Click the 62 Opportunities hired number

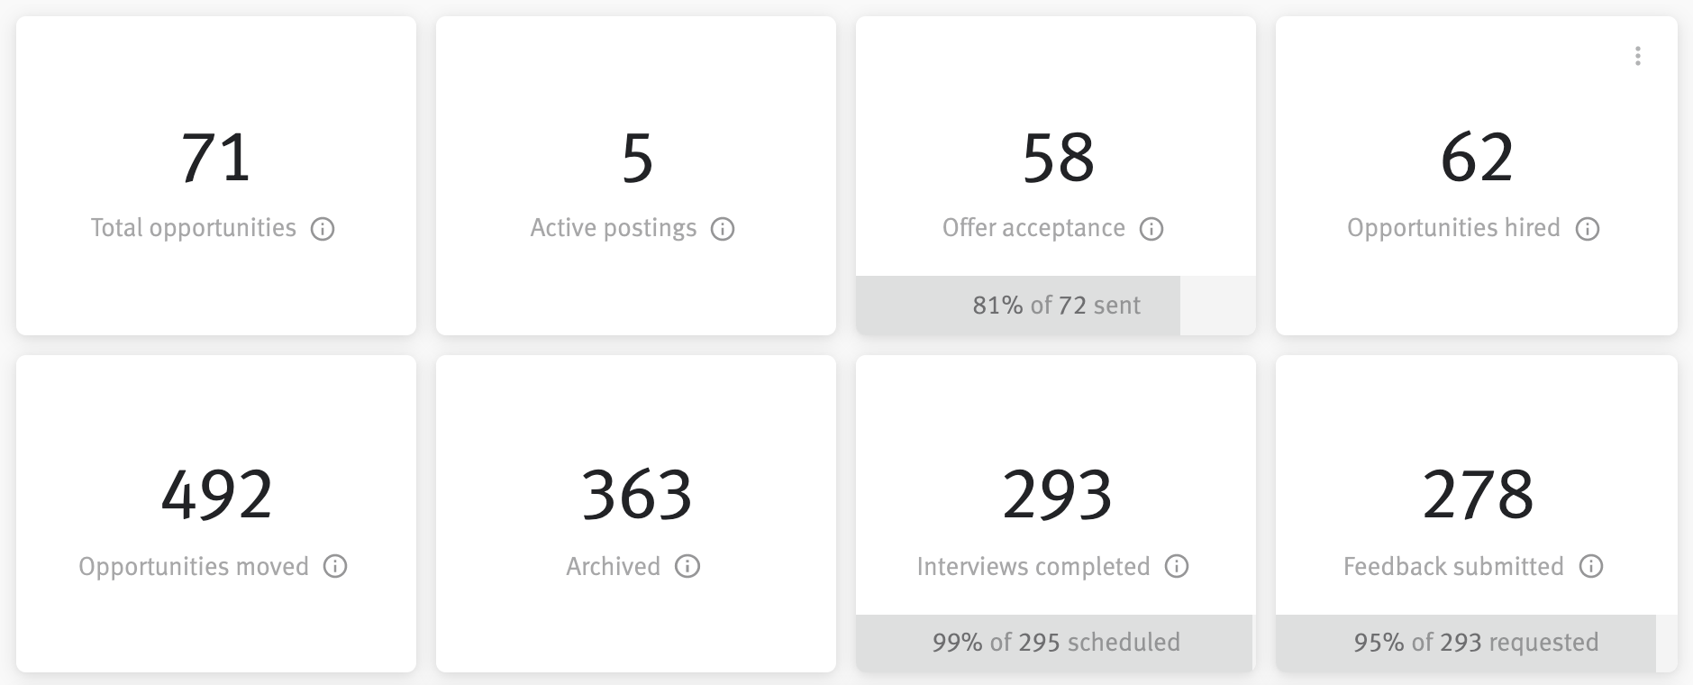tap(1477, 158)
